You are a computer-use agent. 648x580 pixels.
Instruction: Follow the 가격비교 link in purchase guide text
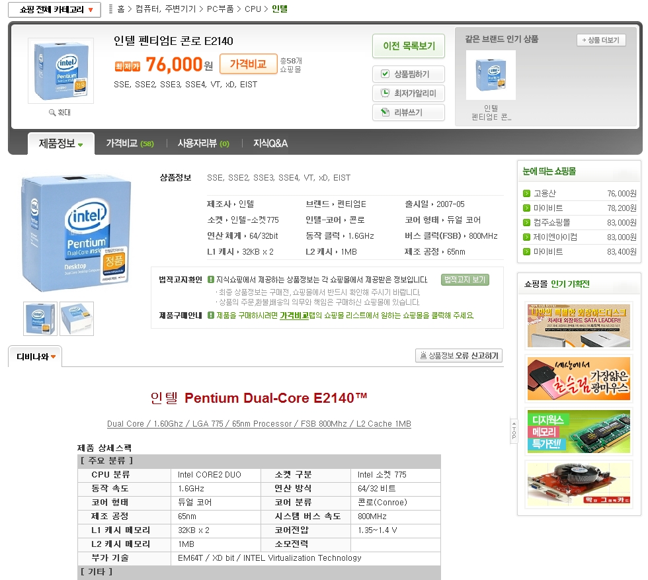[x=294, y=315]
